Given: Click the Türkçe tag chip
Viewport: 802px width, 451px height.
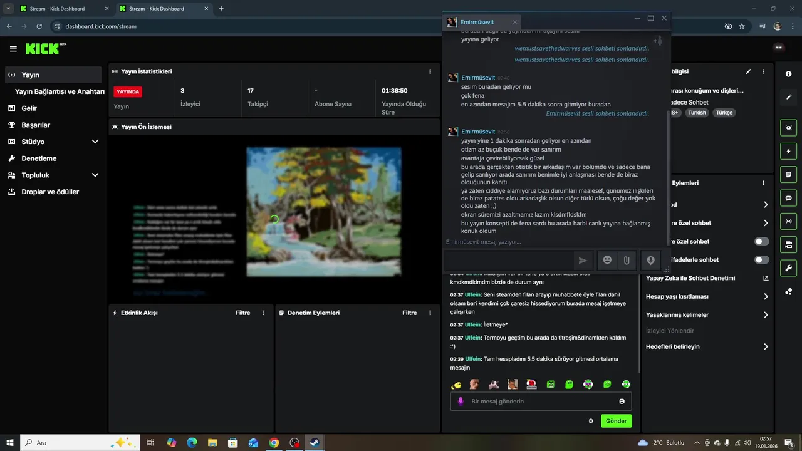Looking at the screenshot, I should point(724,113).
